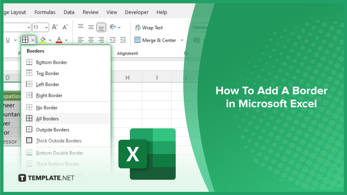Click the Template.net logo
The height and width of the screenshot is (195, 347).
46,178
